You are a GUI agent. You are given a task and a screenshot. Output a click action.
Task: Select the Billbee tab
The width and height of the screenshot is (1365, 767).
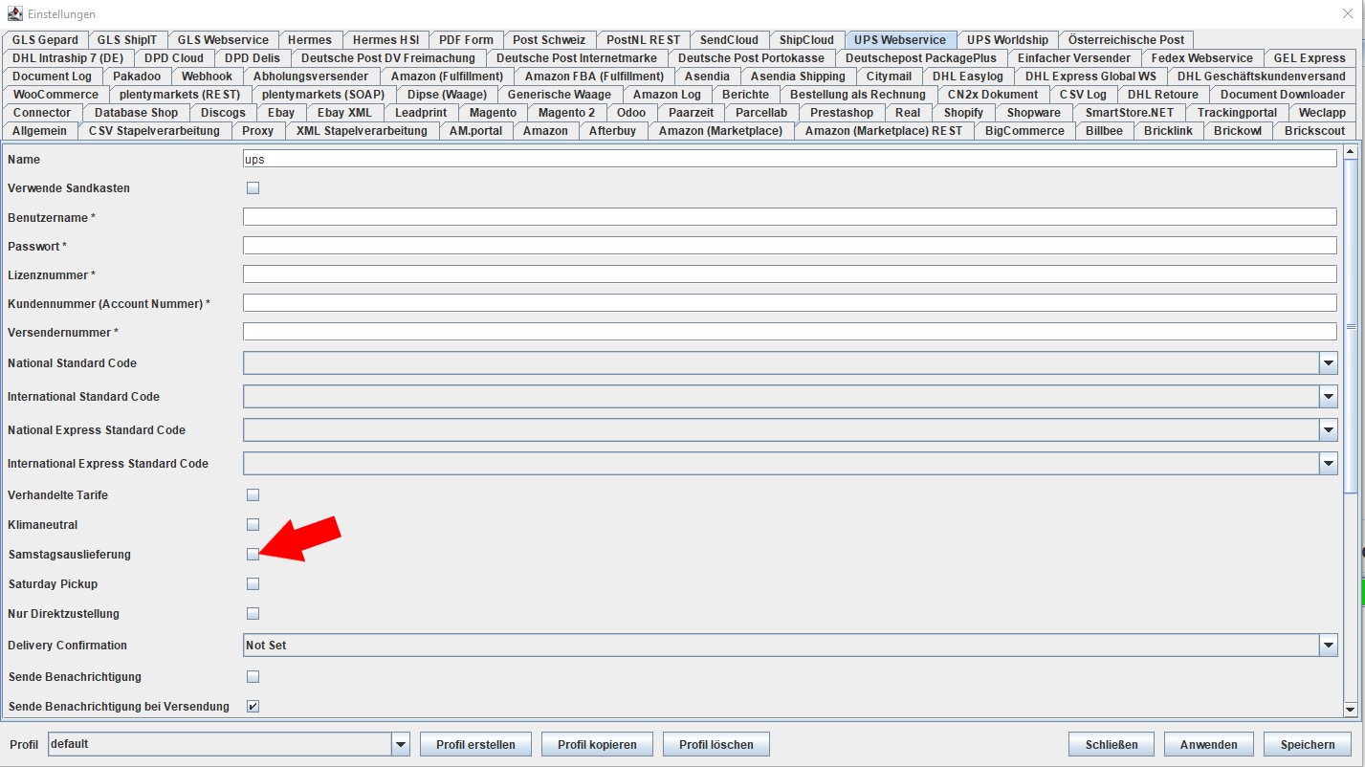click(x=1104, y=131)
